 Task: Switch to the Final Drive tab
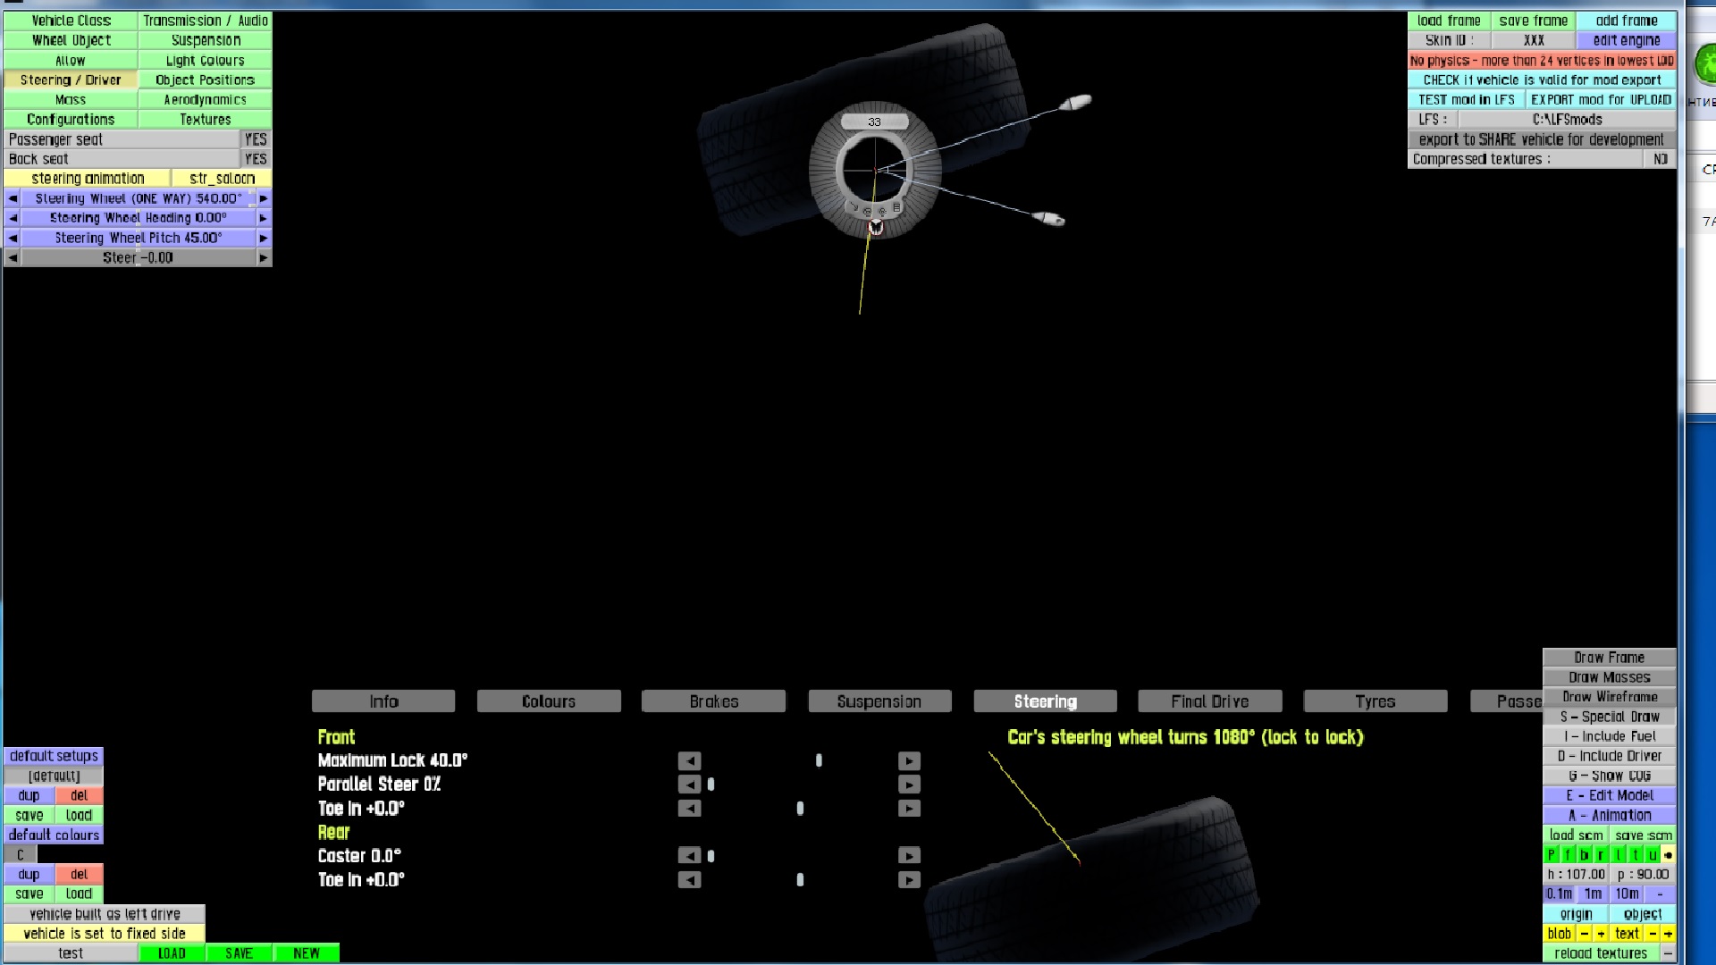[x=1209, y=701]
